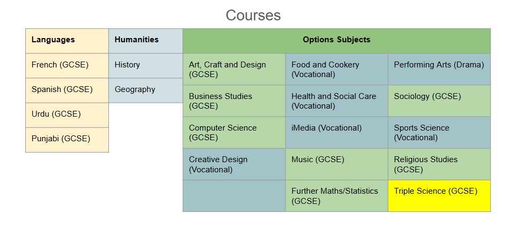Viewport: 521px width, 236px height.
Task: Select Art, Craft and Design (GCSE)
Action: pyautogui.click(x=234, y=70)
